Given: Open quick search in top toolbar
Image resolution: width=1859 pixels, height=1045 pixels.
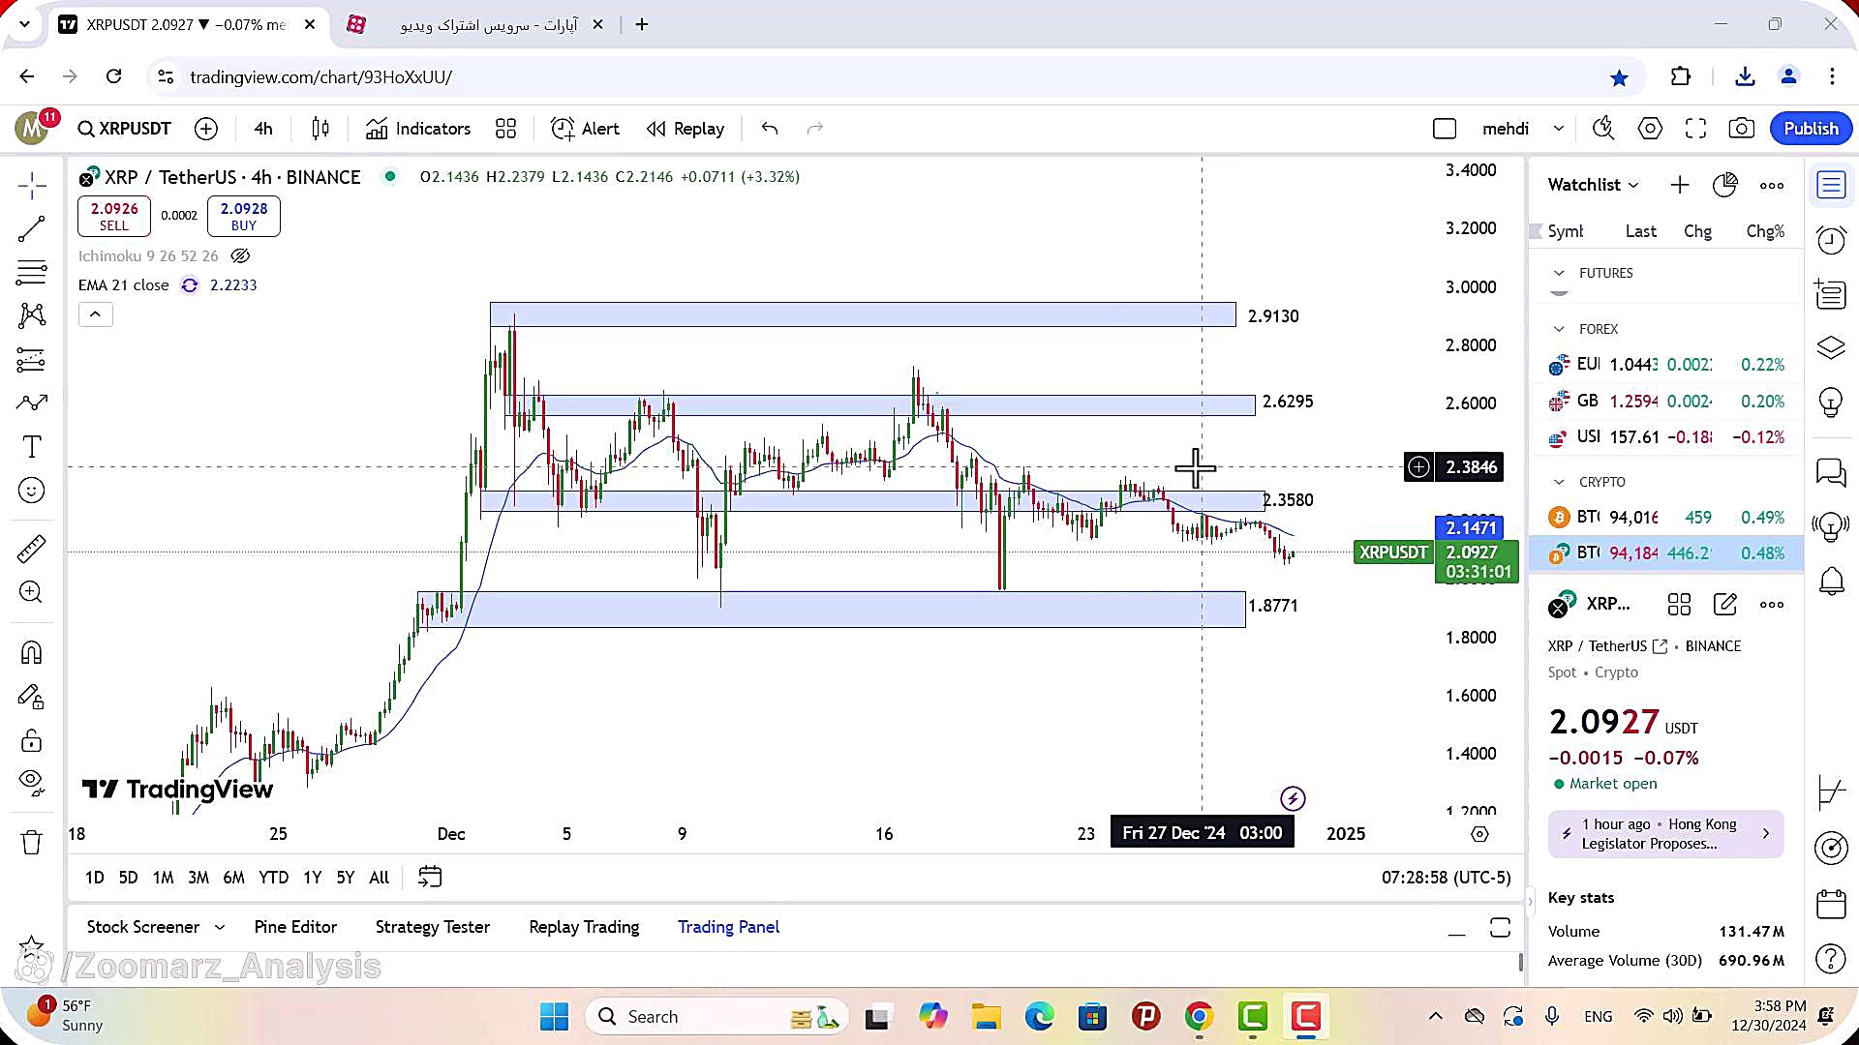Looking at the screenshot, I should point(1603,129).
